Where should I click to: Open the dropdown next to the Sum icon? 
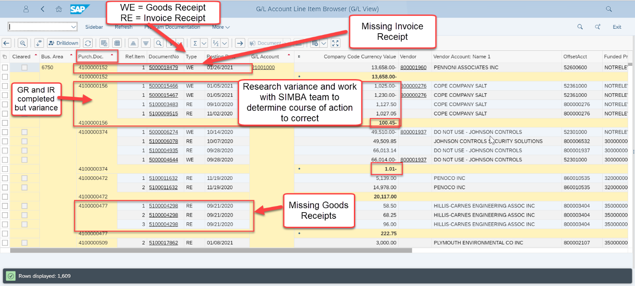(x=204, y=43)
